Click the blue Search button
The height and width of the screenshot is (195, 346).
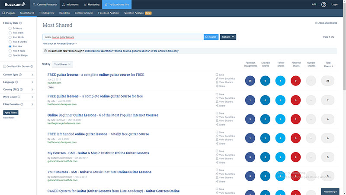(211, 37)
